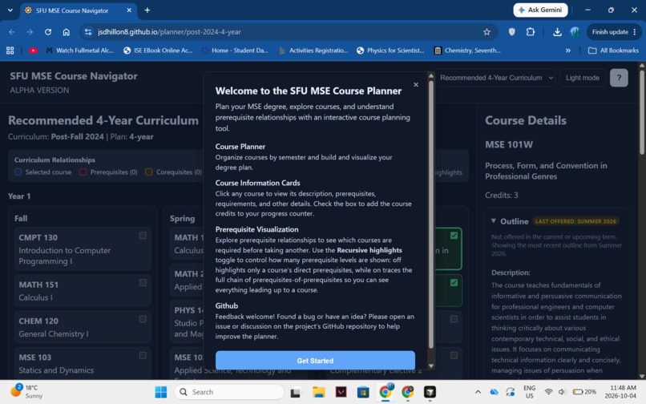Check the CMPT 130 course checkbox
Viewport: 646px width, 404px height.
click(x=143, y=236)
